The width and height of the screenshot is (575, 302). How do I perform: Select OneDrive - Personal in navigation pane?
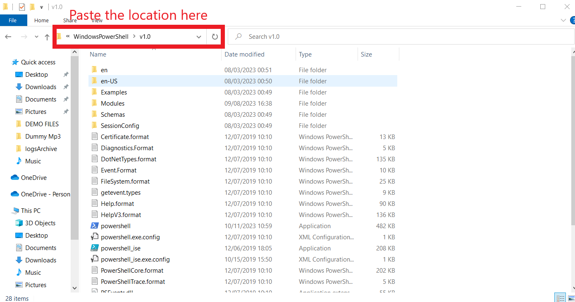pyautogui.click(x=41, y=194)
